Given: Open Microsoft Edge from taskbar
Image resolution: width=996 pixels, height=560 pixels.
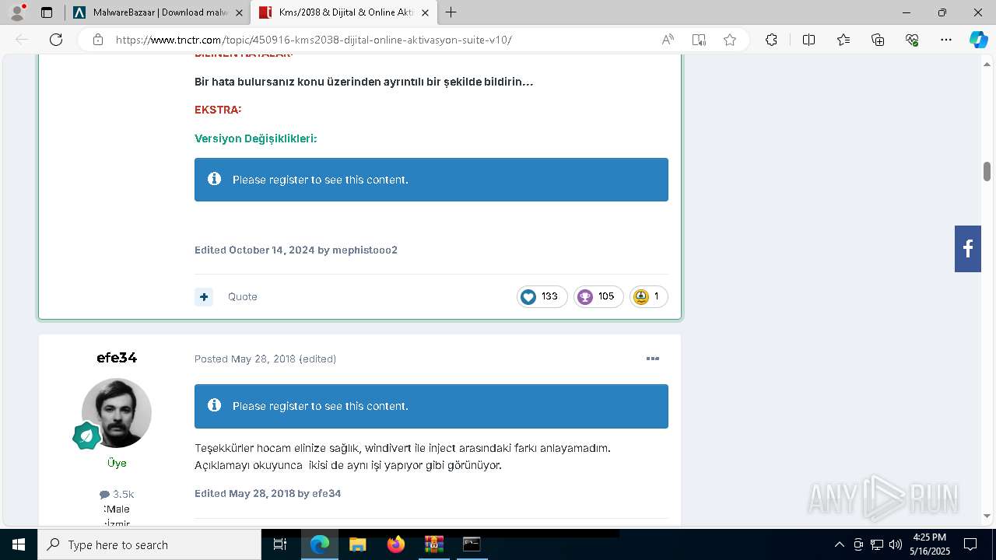Looking at the screenshot, I should click(320, 544).
